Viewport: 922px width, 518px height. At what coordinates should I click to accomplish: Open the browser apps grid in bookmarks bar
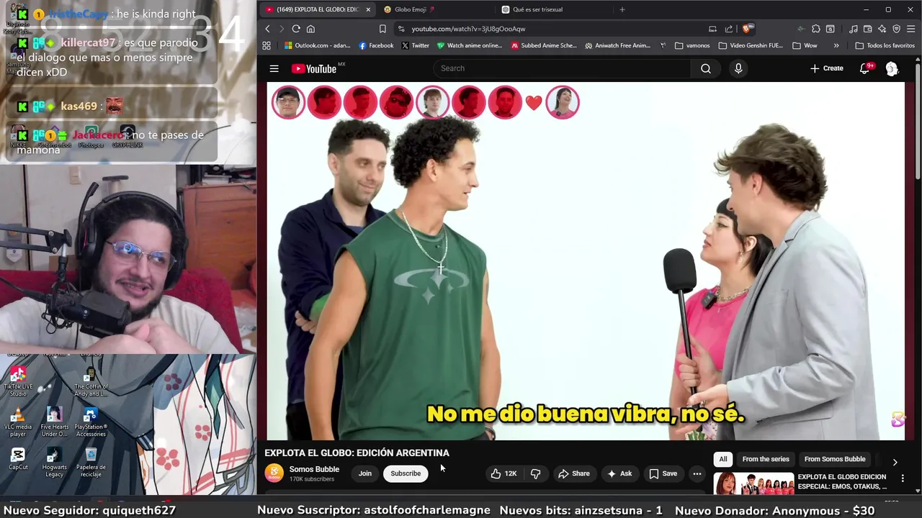click(267, 45)
